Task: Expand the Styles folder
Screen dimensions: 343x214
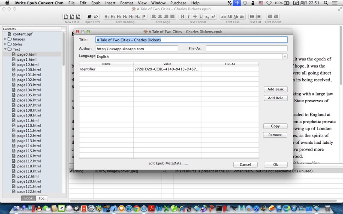Action: coord(5,44)
